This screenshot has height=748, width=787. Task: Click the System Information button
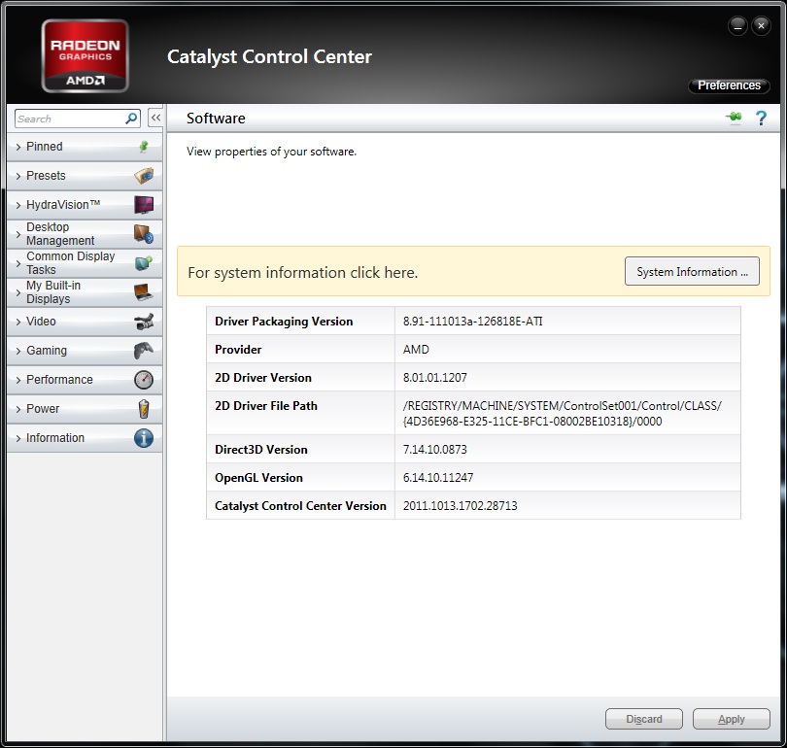692,271
